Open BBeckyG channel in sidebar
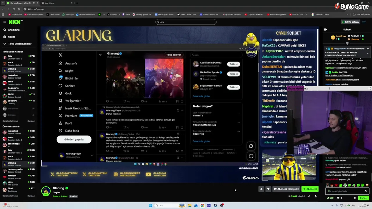This screenshot has width=372, height=209. tap(19, 102)
